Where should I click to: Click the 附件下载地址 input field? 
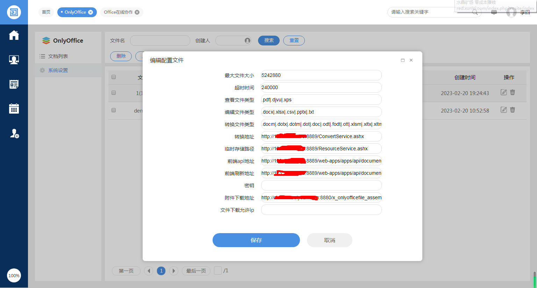point(321,197)
